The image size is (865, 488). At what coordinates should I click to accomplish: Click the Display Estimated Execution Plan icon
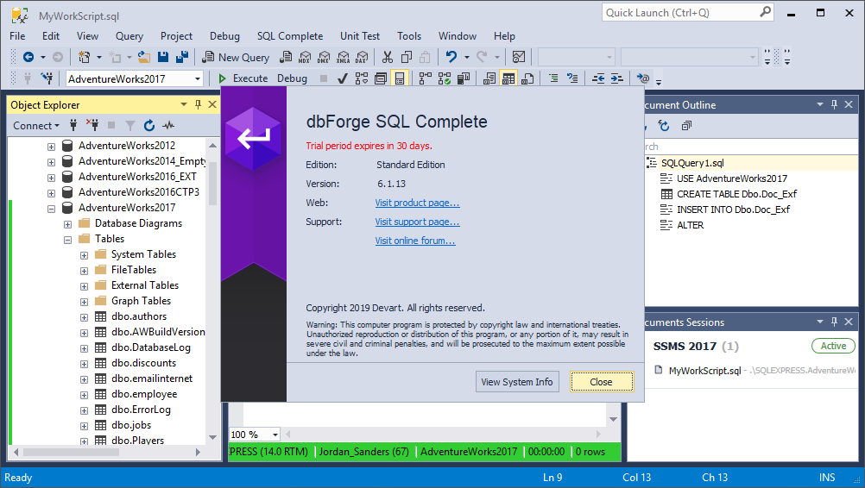click(362, 78)
